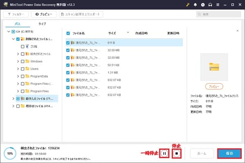Toggle the 削除されたファイル checkbox
245x163 pixels.
click(18, 39)
